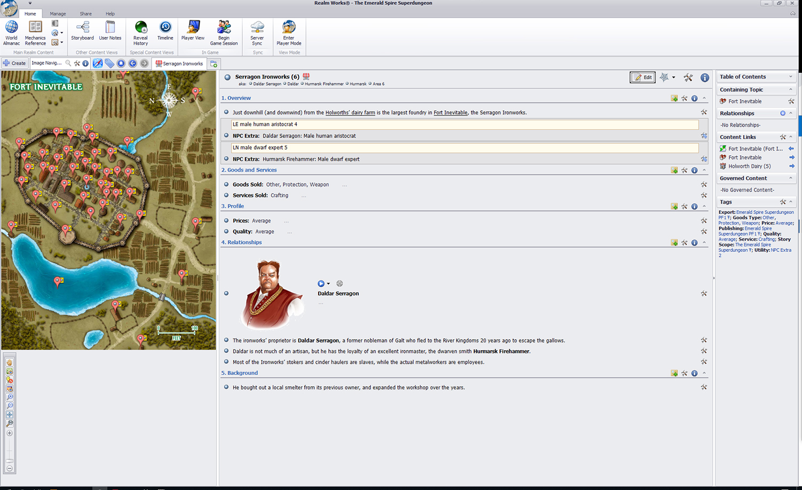802x490 pixels.
Task: Switch to the Home ribbon tab
Action: 30,14
